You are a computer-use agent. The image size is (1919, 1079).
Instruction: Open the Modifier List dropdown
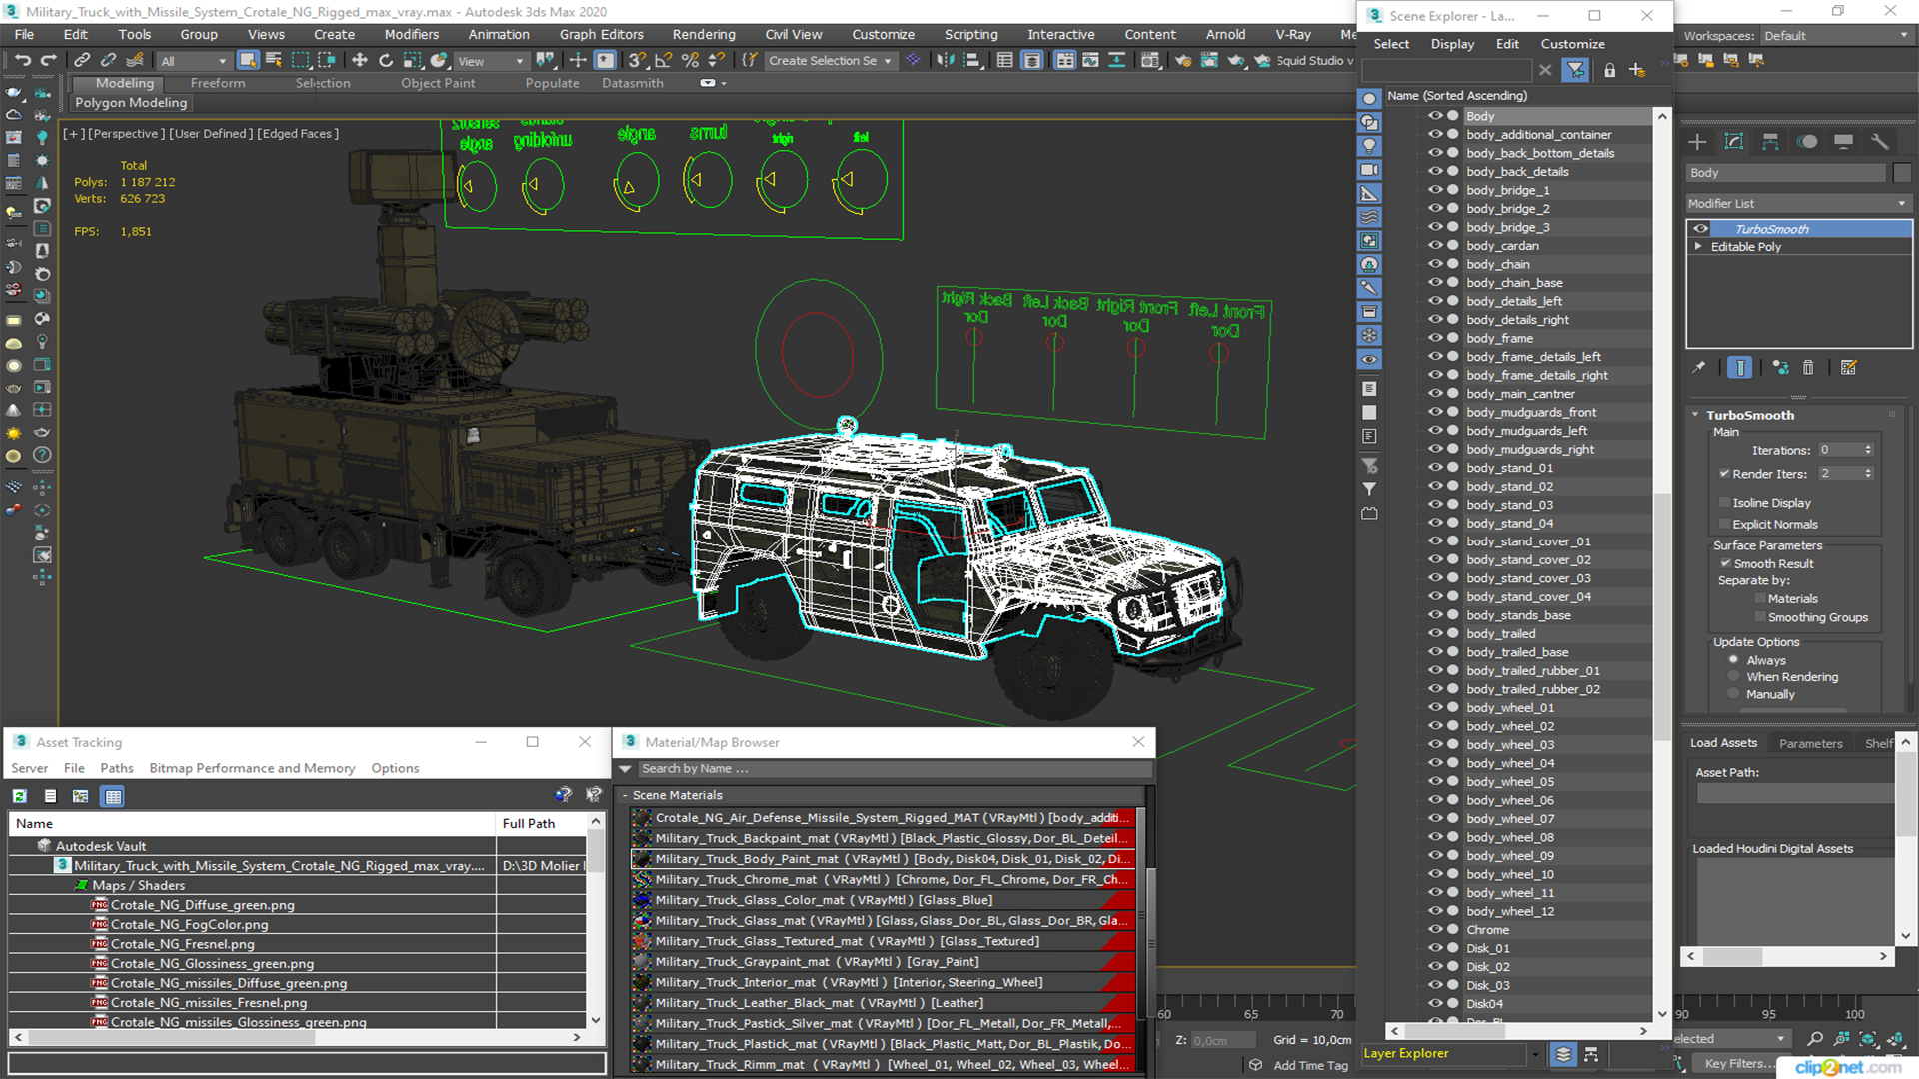pos(1797,204)
